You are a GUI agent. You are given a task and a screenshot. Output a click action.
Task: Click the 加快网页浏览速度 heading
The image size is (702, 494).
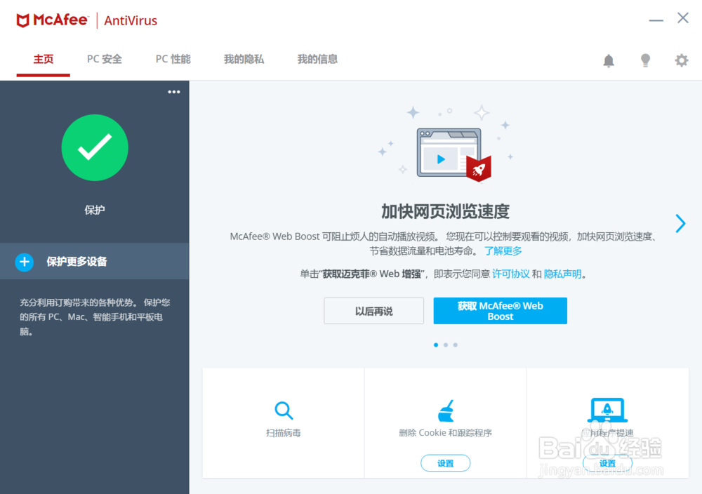(446, 211)
